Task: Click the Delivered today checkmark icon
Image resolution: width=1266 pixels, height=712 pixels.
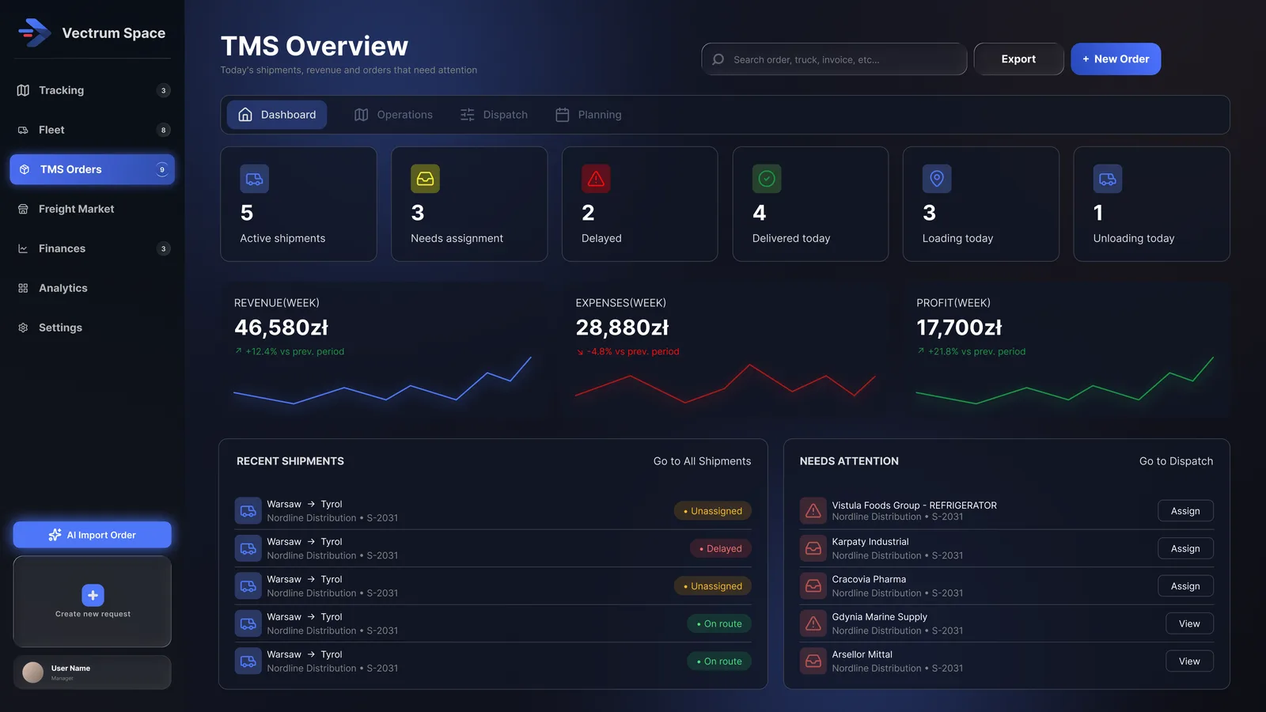Action: click(x=767, y=179)
